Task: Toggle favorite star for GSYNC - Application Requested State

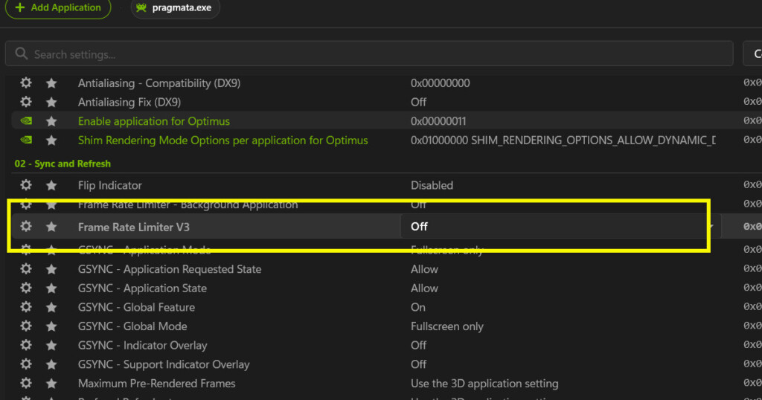Action: (x=51, y=269)
